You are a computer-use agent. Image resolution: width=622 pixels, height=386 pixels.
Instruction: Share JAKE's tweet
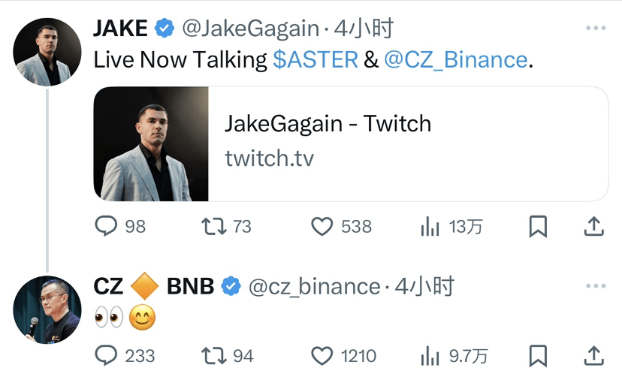point(593,226)
